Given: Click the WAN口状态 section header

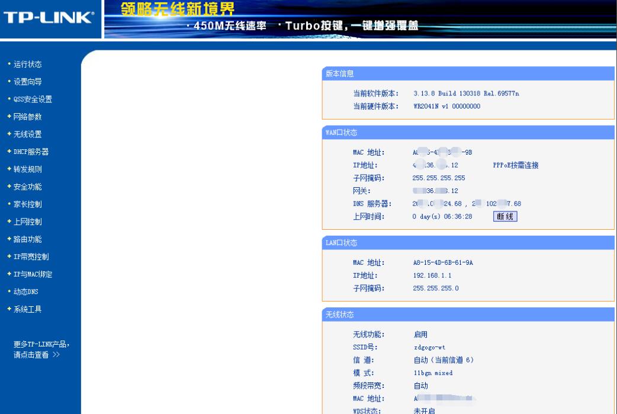Looking at the screenshot, I should (x=468, y=133).
